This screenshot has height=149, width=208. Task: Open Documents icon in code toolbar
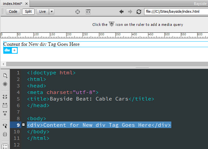(x=5, y=75)
